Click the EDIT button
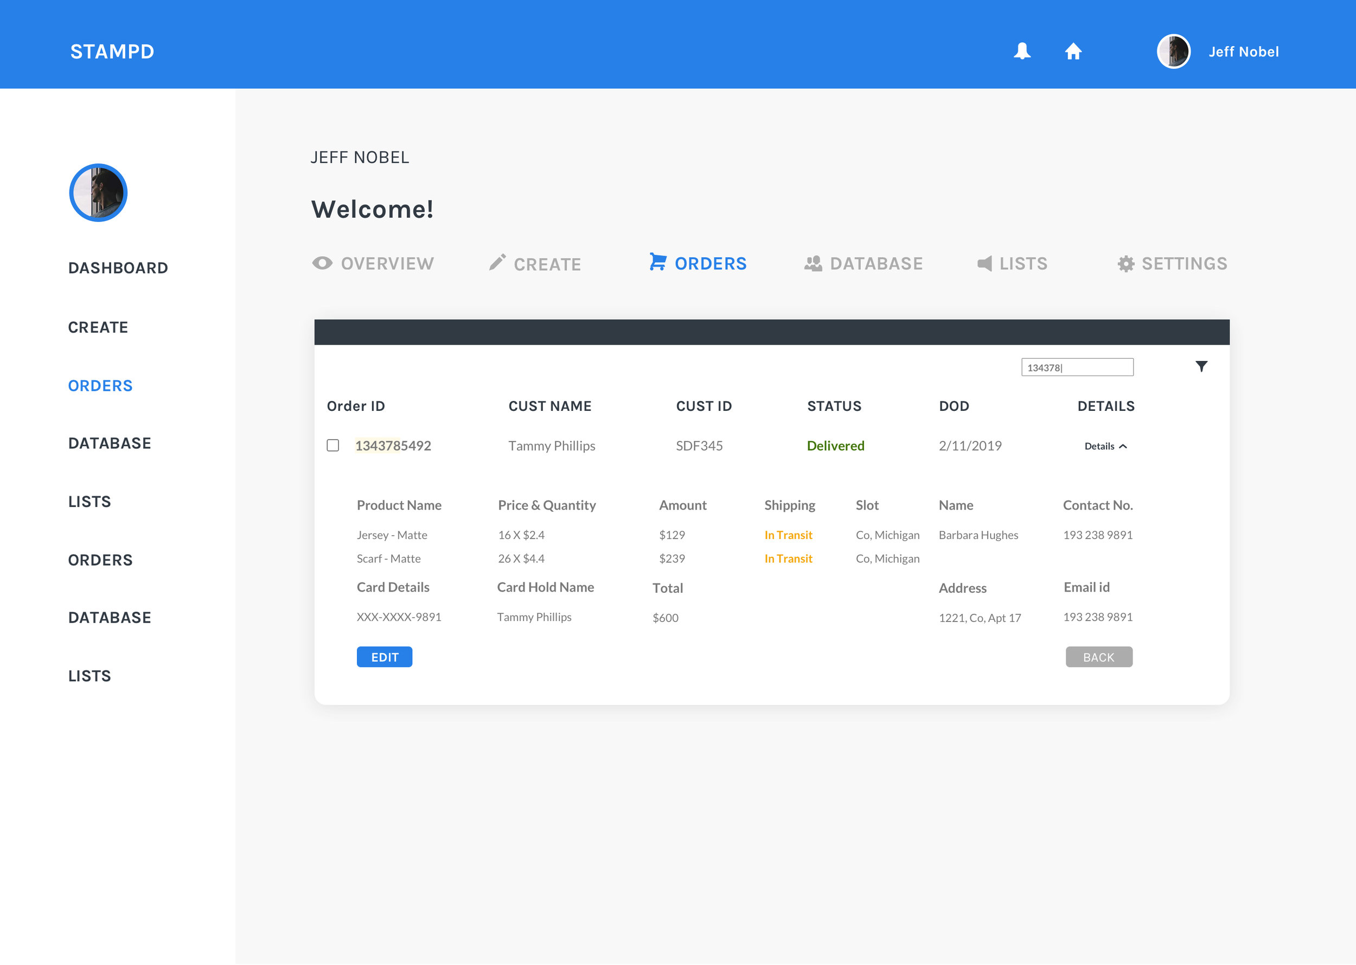1356x965 pixels. point(385,657)
